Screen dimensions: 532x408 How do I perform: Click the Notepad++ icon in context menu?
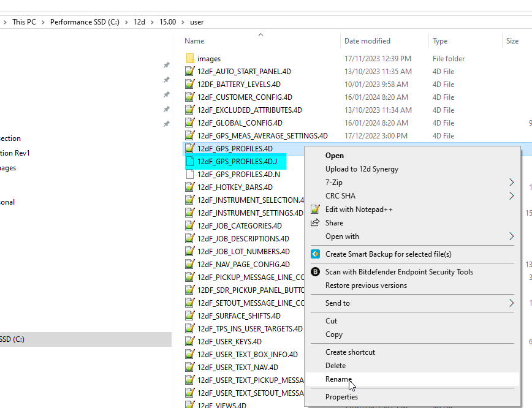[x=316, y=210]
